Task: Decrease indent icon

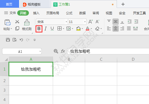Action: tap(130, 22)
